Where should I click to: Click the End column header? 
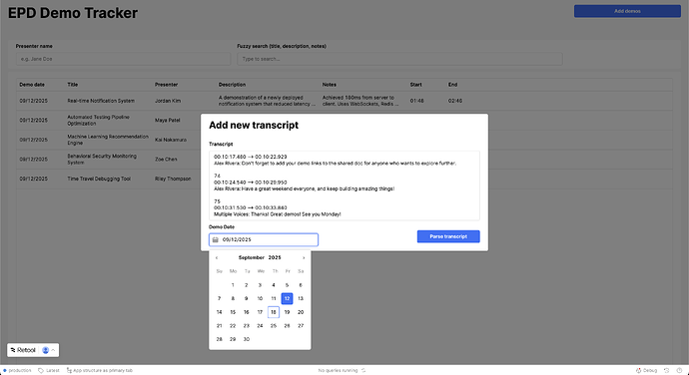coord(452,85)
